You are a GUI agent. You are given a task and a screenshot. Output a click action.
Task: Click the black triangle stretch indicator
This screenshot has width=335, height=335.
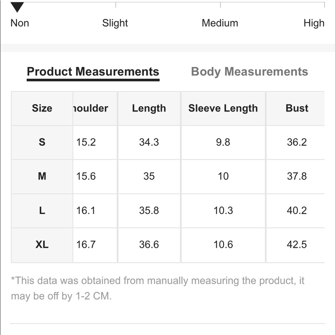pyautogui.click(x=17, y=7)
